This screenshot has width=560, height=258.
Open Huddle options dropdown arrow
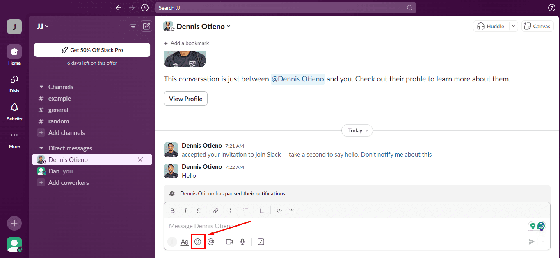pyautogui.click(x=513, y=26)
